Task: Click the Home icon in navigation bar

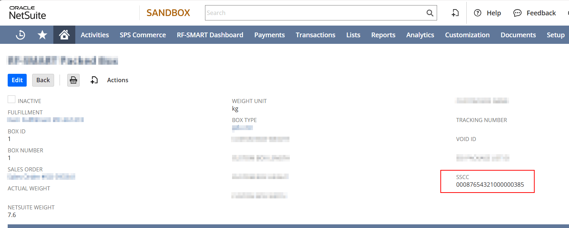Action: click(x=64, y=34)
